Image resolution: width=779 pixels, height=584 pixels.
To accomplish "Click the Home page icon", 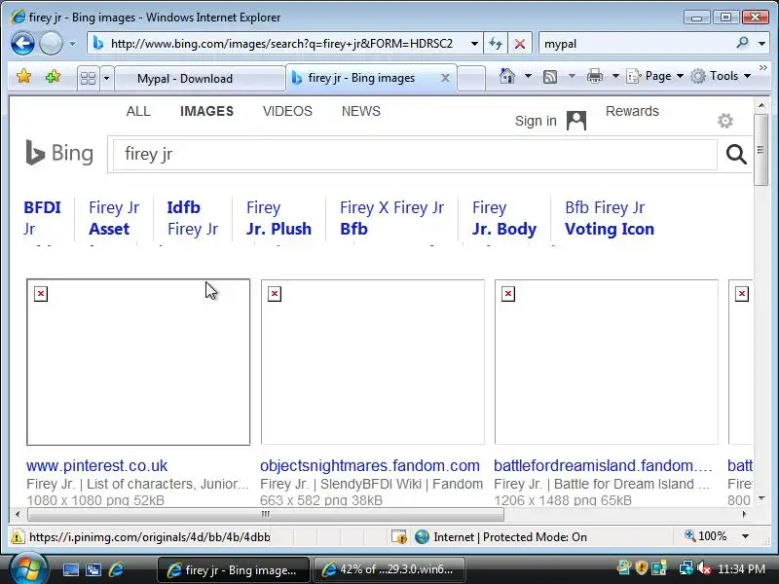I will click(506, 76).
